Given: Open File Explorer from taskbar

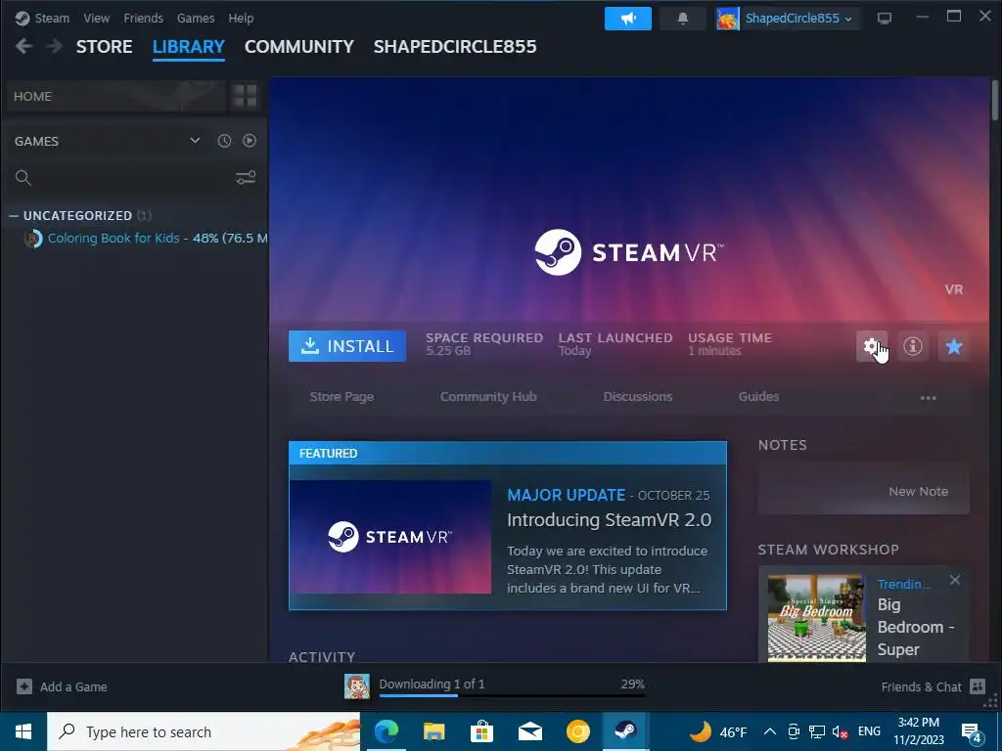Looking at the screenshot, I should pos(433,731).
